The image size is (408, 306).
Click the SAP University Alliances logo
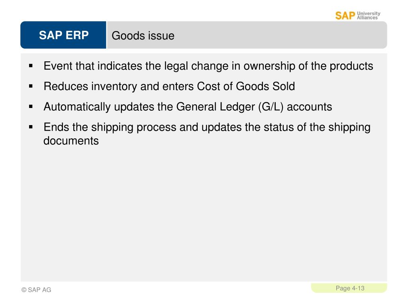[357, 16]
